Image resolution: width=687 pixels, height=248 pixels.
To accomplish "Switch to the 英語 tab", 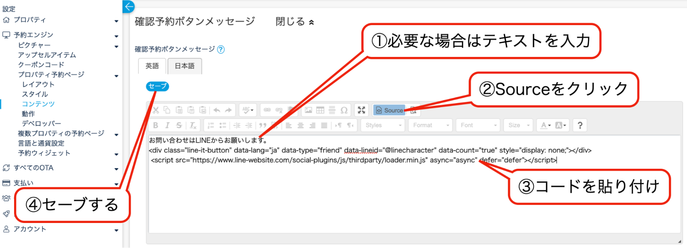I will point(152,66).
